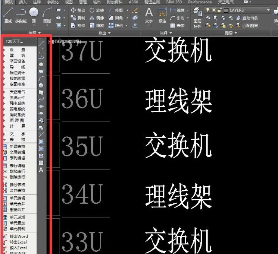
Task: Click 拆分表格 command
Action: click(18, 185)
